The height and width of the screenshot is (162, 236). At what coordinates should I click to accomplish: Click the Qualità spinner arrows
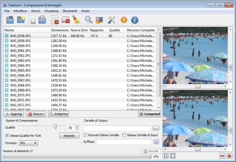tap(77, 127)
